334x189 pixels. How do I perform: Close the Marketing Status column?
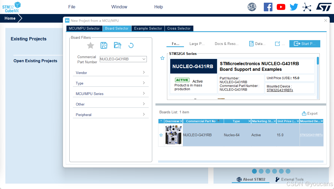pyautogui.click(x=275, y=121)
